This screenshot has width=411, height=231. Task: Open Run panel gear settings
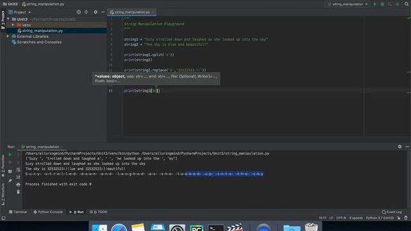coord(399,147)
